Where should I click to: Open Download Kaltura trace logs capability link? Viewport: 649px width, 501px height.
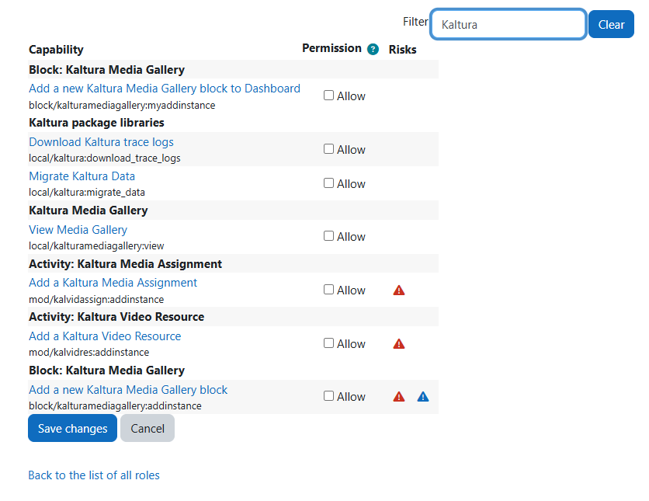tap(101, 142)
